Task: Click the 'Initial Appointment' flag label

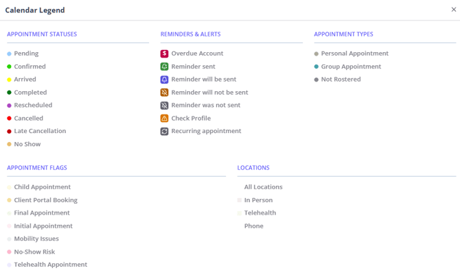Action: tap(43, 226)
